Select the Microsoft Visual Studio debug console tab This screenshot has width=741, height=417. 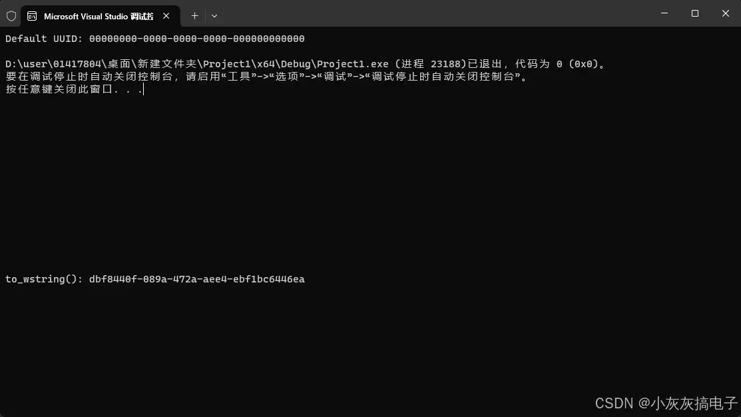pyautogui.click(x=100, y=16)
